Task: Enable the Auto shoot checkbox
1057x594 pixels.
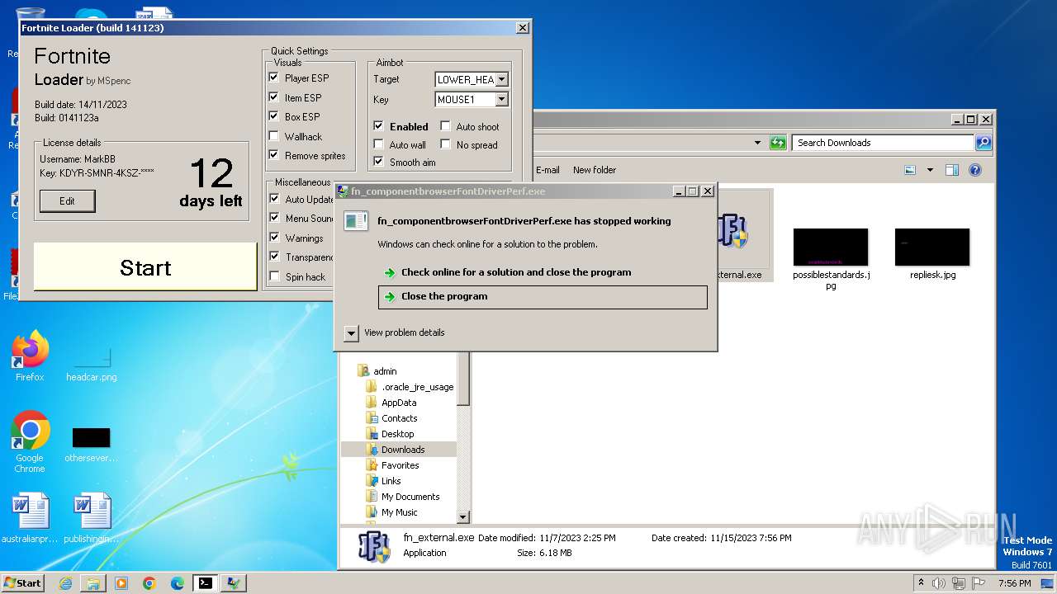Action: coord(445,126)
